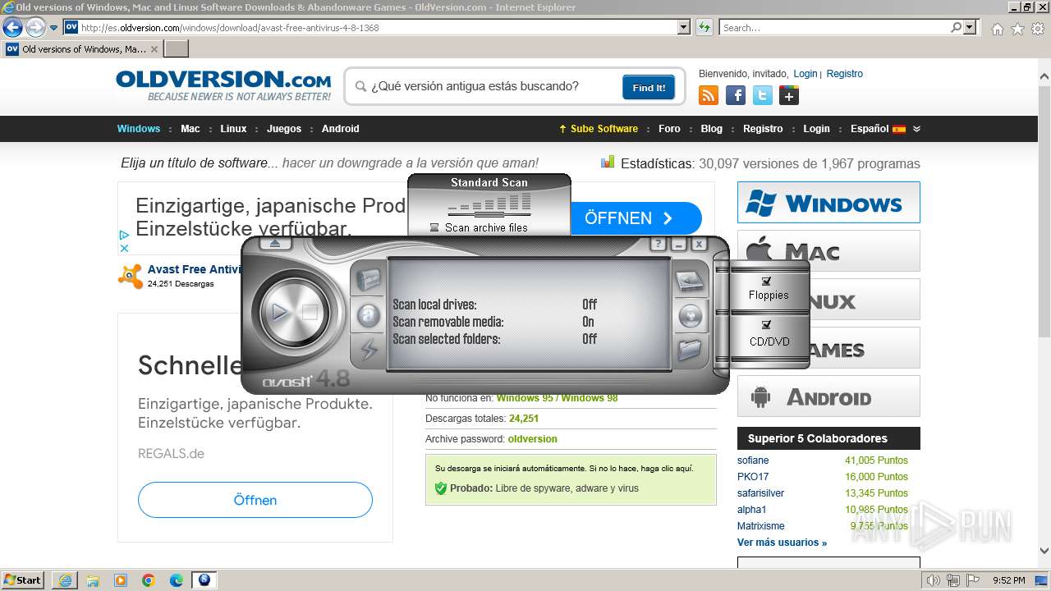Click the OldVersion.com logo

click(223, 85)
